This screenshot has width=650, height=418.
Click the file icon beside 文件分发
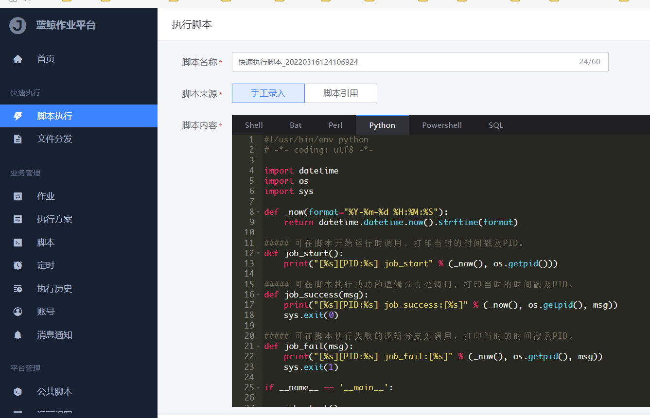[x=18, y=139]
